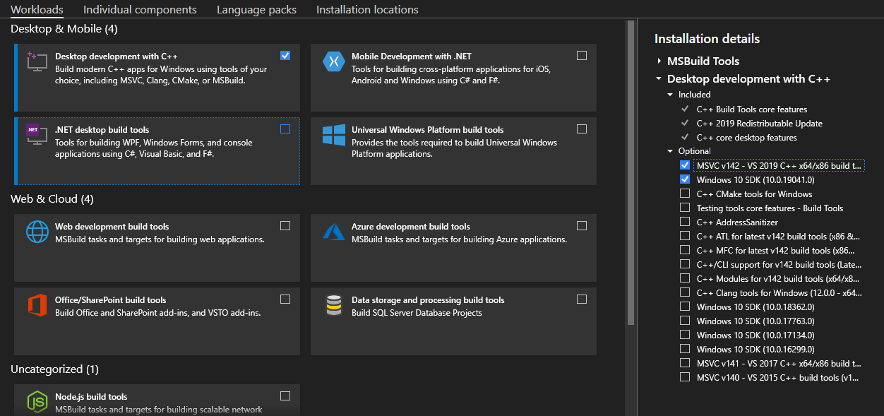This screenshot has height=416, width=884.
Task: Open the Language packs tab
Action: point(256,10)
